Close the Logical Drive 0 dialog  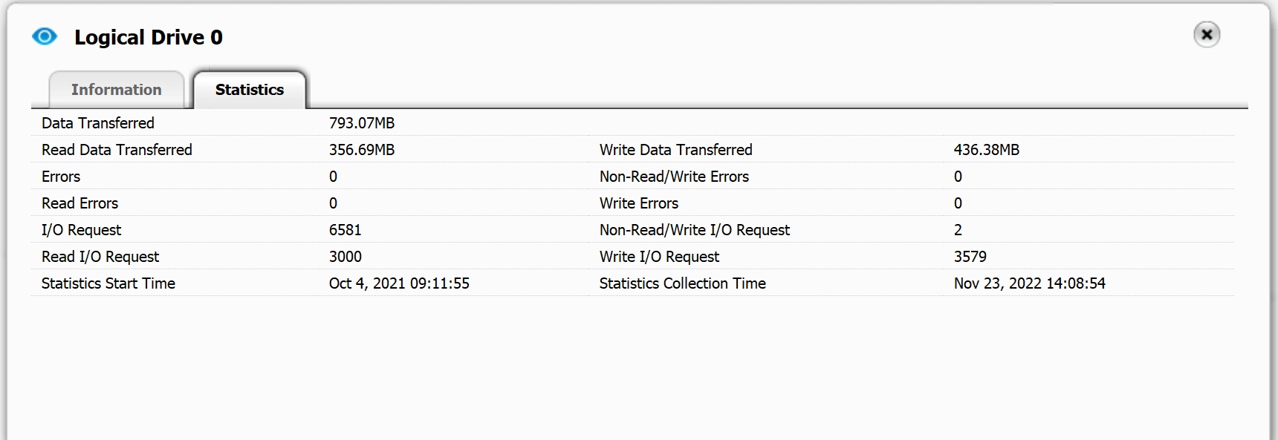point(1207,34)
